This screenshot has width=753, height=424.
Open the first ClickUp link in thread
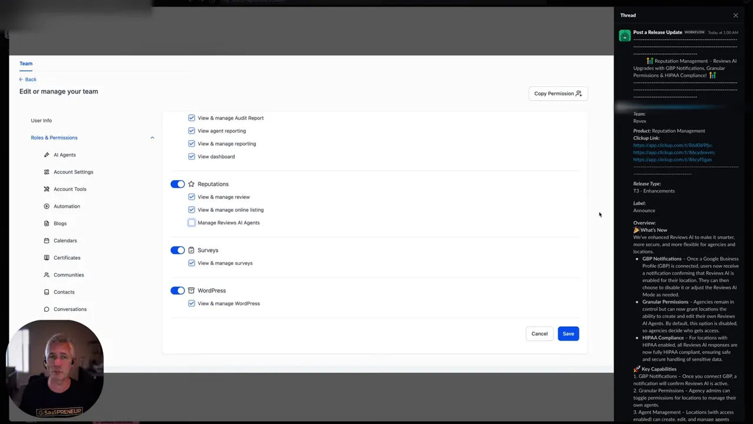pos(672,145)
